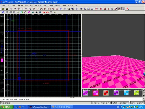The height and width of the screenshot is (109, 145).
Task: Click the Windows Start button
Action: pos(7,107)
